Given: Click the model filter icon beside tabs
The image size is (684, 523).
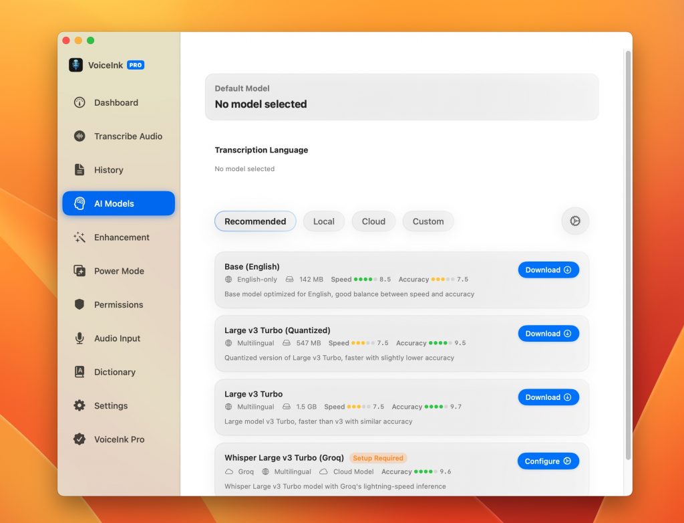Looking at the screenshot, I should [574, 221].
